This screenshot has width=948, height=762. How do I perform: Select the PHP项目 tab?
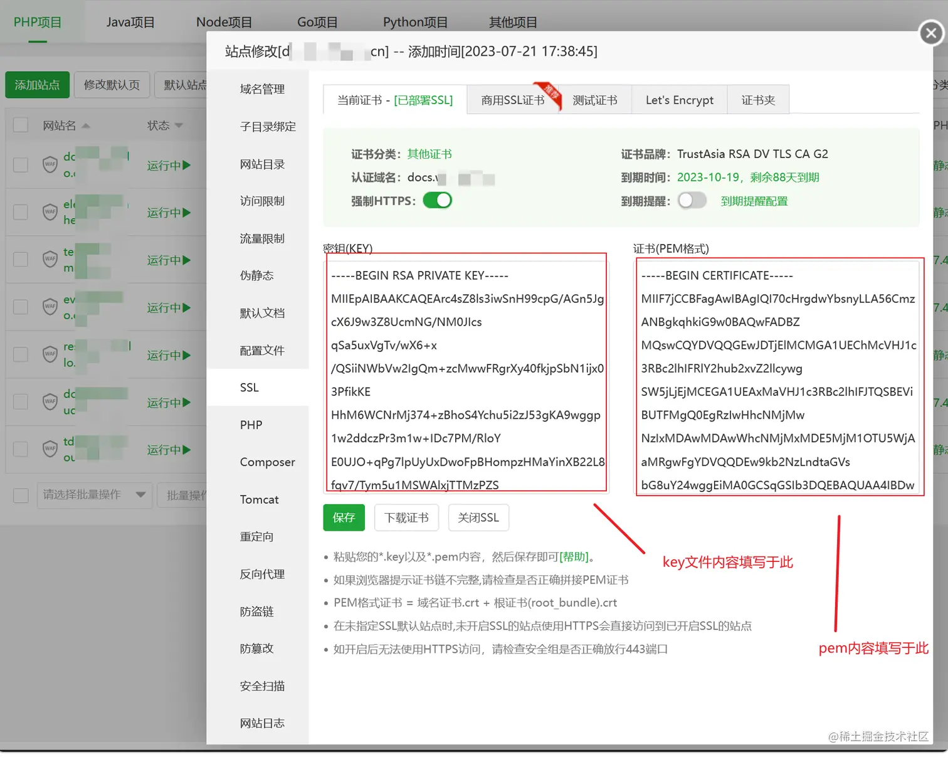38,23
